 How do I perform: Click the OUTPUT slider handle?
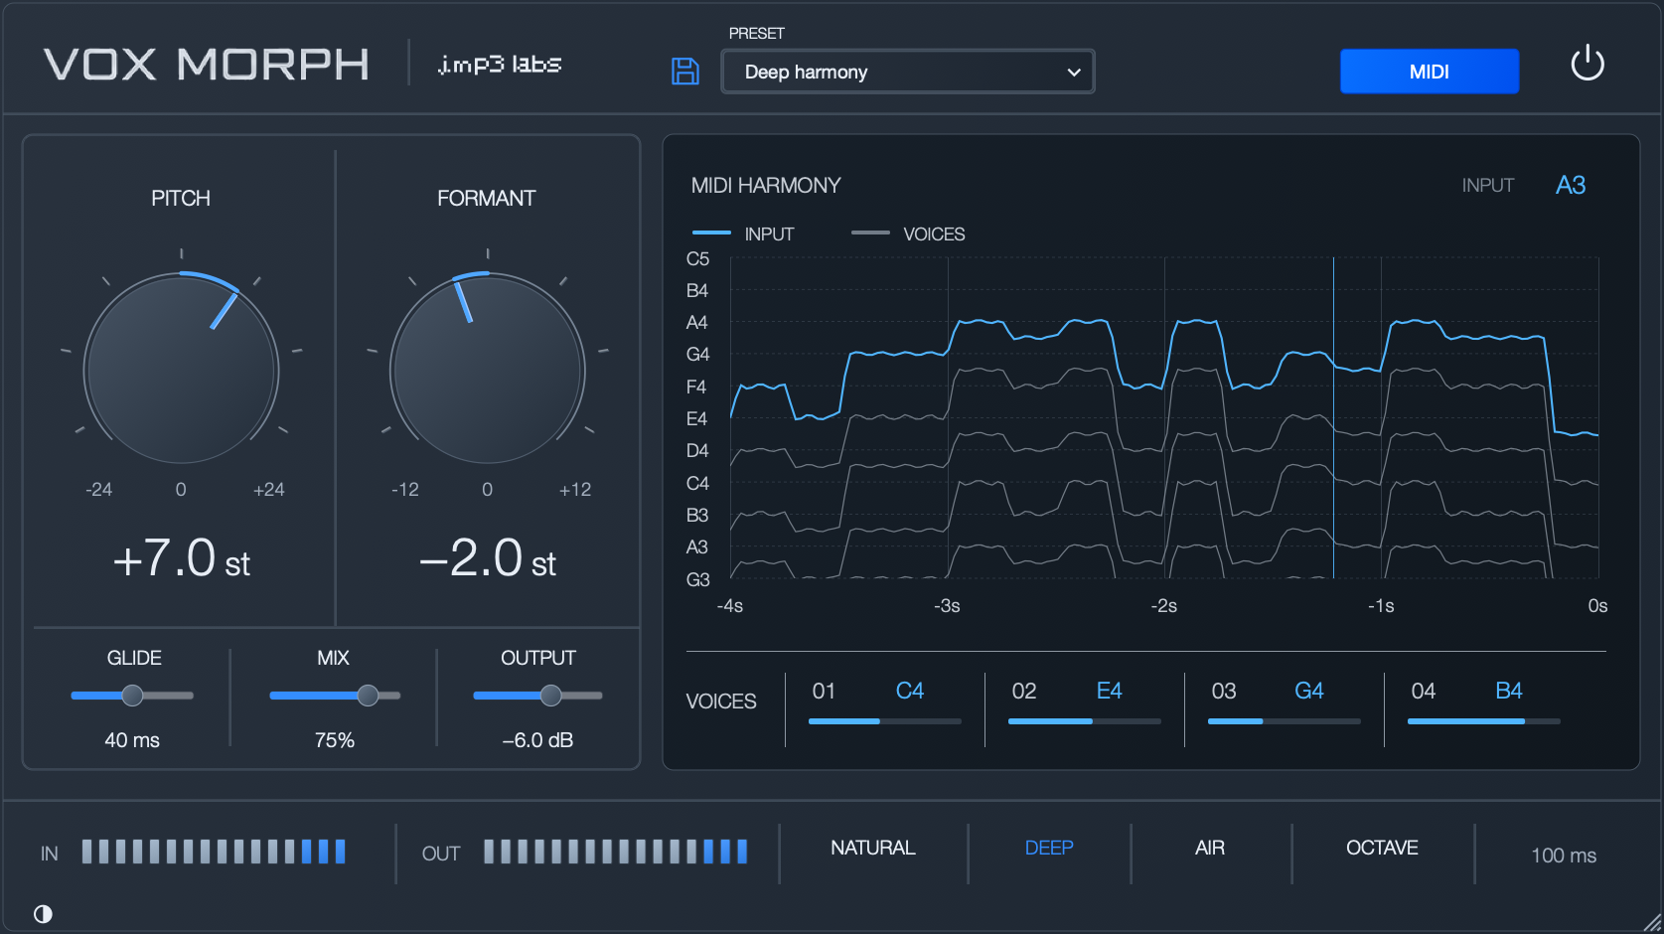pyautogui.click(x=550, y=696)
